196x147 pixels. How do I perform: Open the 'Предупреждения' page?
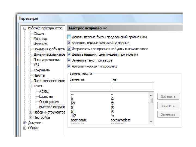47,60
